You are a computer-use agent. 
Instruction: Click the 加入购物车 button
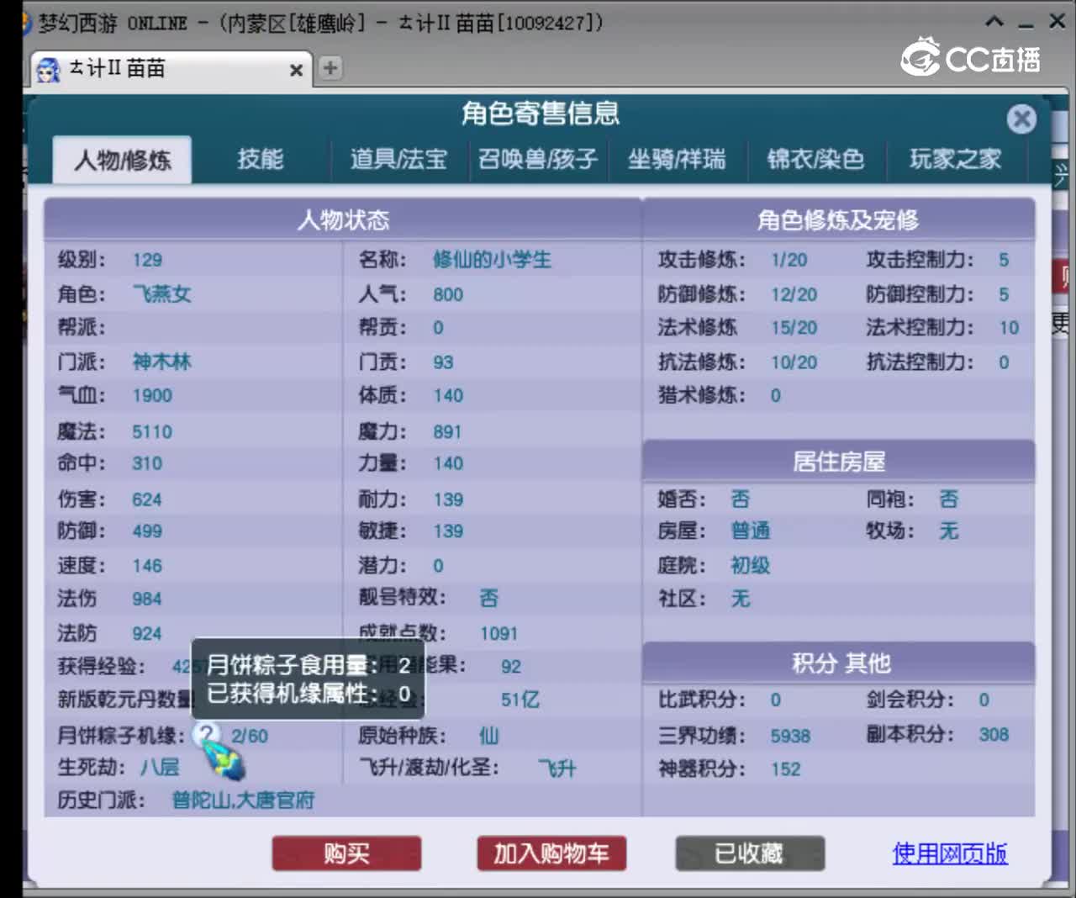551,853
